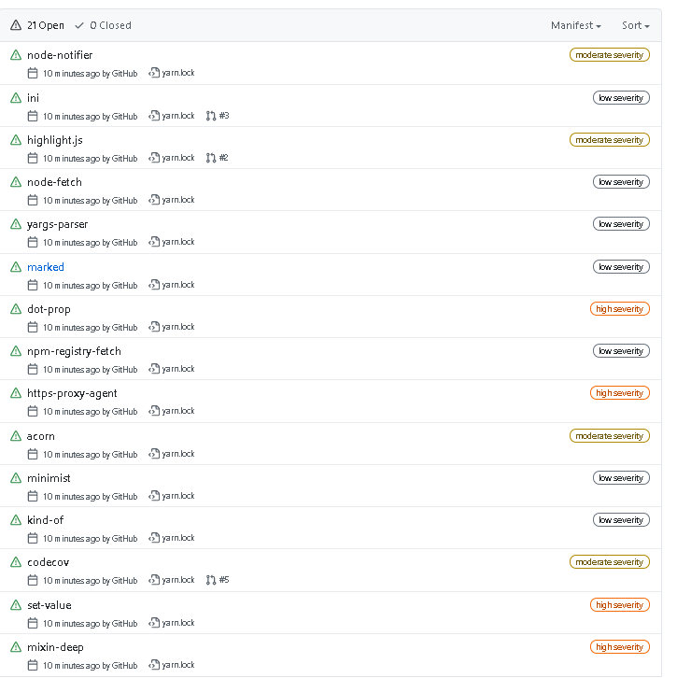Click the timestamp text in the yargs-parser row
Image resolution: width=677 pixels, height=678 pixels.
[90, 243]
